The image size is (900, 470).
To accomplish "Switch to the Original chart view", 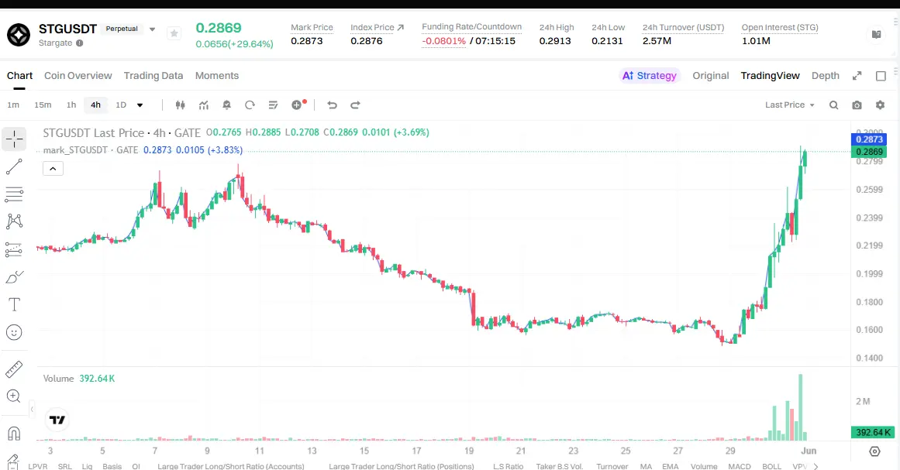I will click(x=711, y=76).
